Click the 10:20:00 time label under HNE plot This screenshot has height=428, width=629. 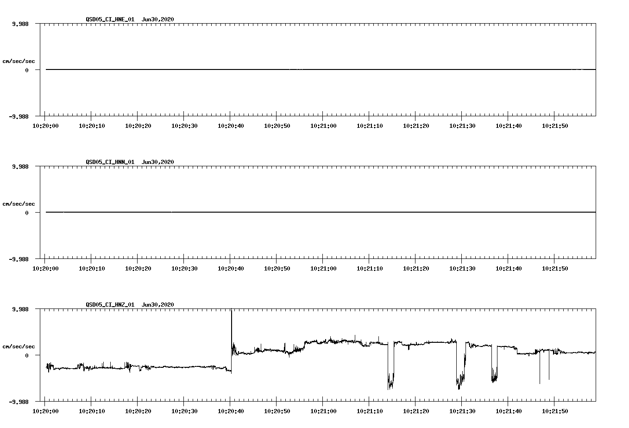coord(45,126)
